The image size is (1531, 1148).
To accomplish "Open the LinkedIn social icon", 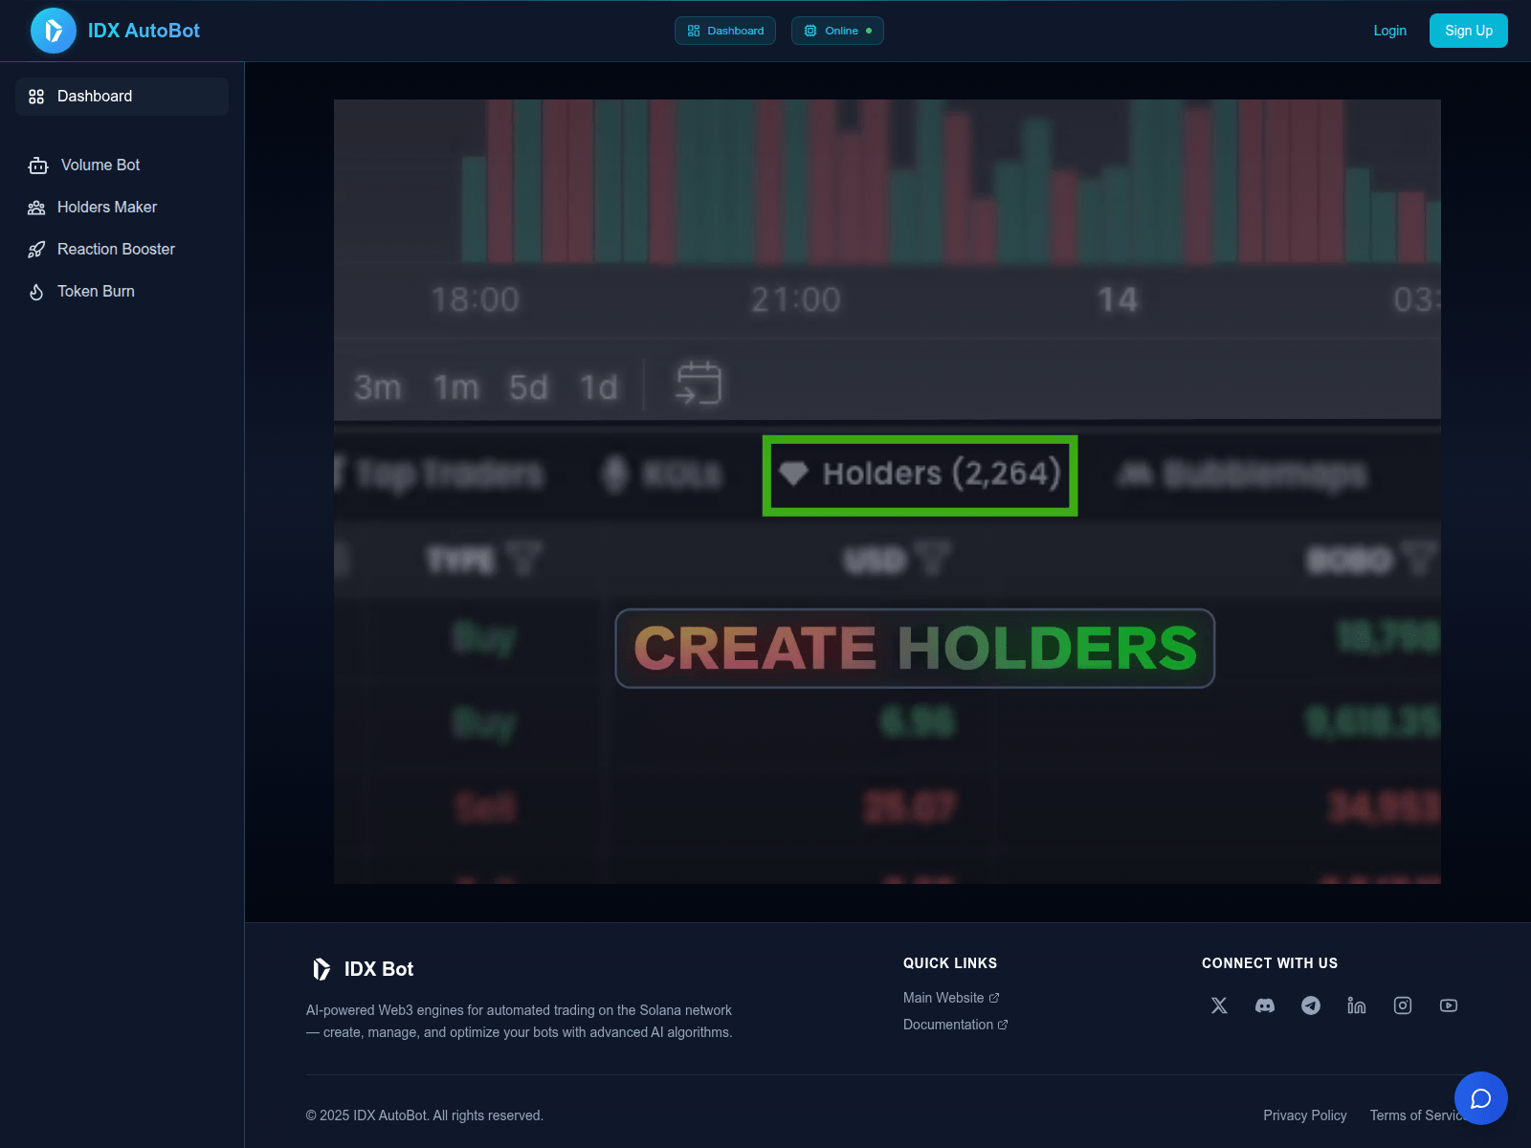I will tap(1357, 1005).
